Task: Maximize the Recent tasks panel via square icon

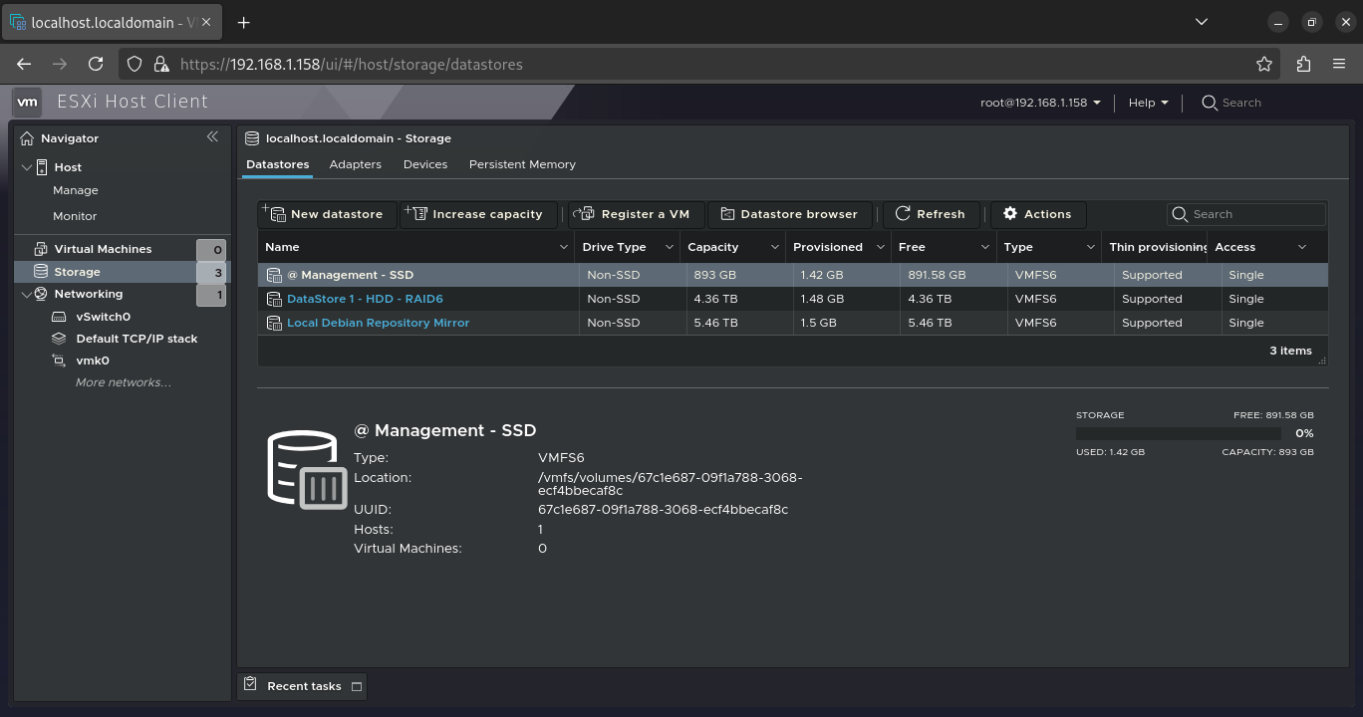Action: click(x=357, y=686)
